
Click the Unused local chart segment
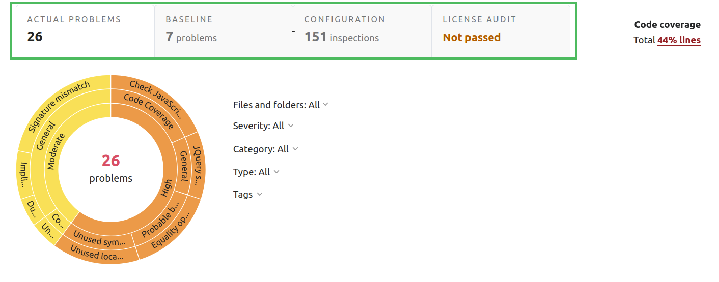tap(97, 253)
